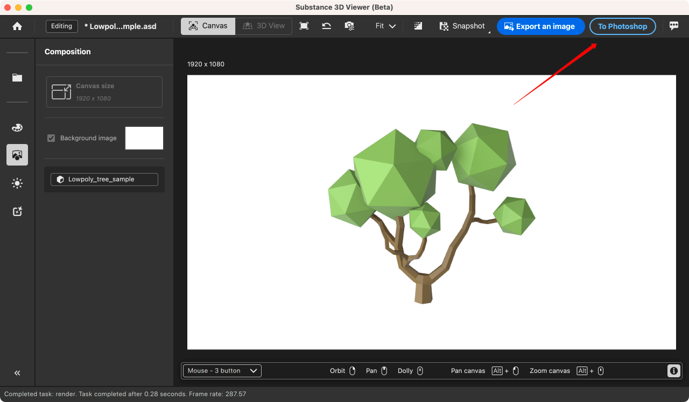Open the Fit zoom dropdown
The height and width of the screenshot is (402, 689).
385,26
